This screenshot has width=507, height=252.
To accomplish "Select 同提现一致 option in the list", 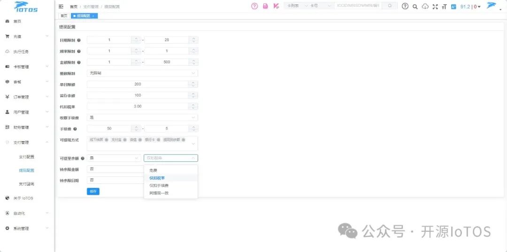I will [171, 193].
